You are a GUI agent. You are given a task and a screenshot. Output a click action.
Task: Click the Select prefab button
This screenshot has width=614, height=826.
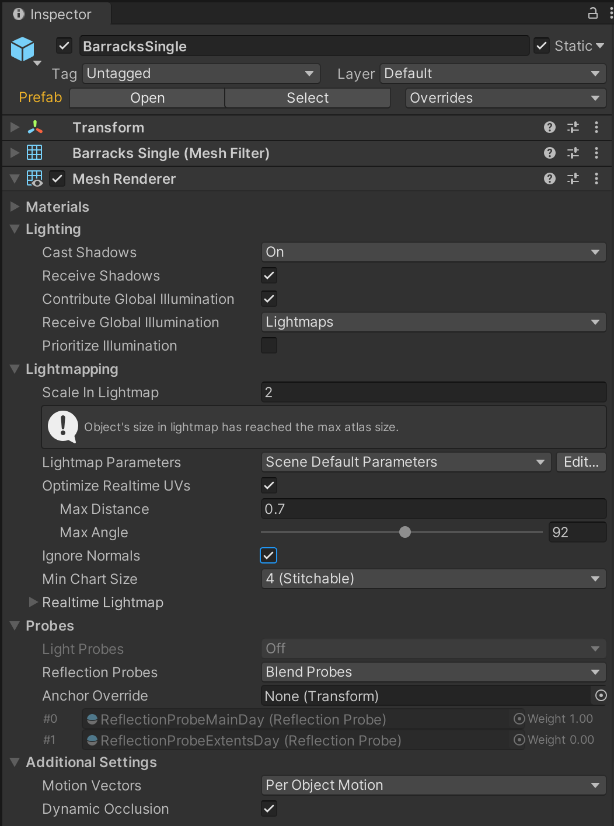pyautogui.click(x=307, y=97)
